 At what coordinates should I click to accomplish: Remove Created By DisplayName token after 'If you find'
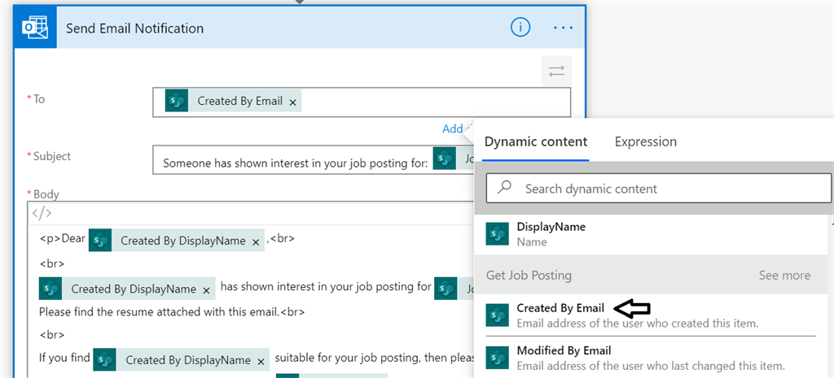261,362
